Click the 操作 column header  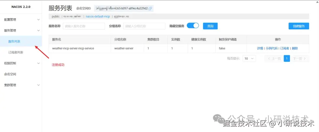point(278,40)
